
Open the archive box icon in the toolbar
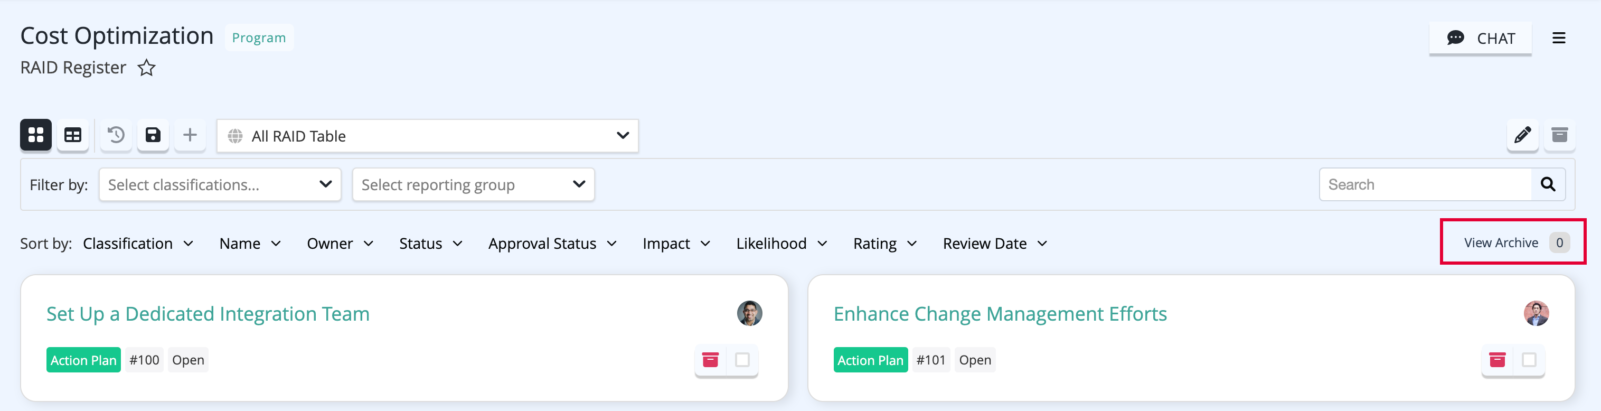tap(1559, 135)
